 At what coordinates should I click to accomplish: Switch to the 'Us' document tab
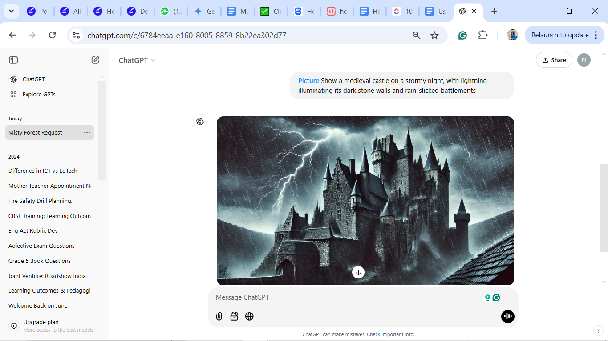pos(436,11)
